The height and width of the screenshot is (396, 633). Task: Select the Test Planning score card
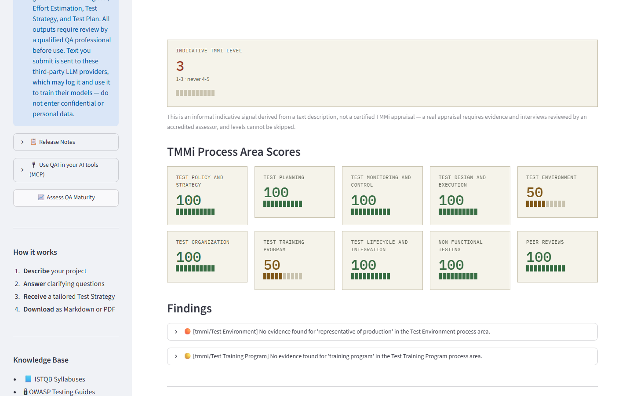[x=295, y=192]
